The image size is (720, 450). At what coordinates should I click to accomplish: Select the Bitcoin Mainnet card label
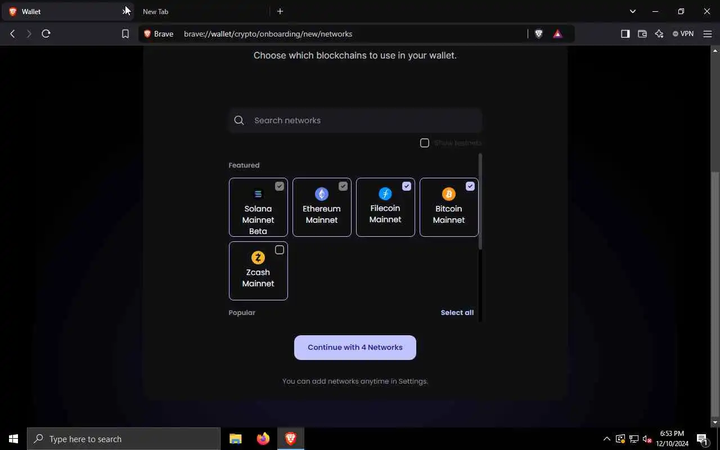coord(449,214)
